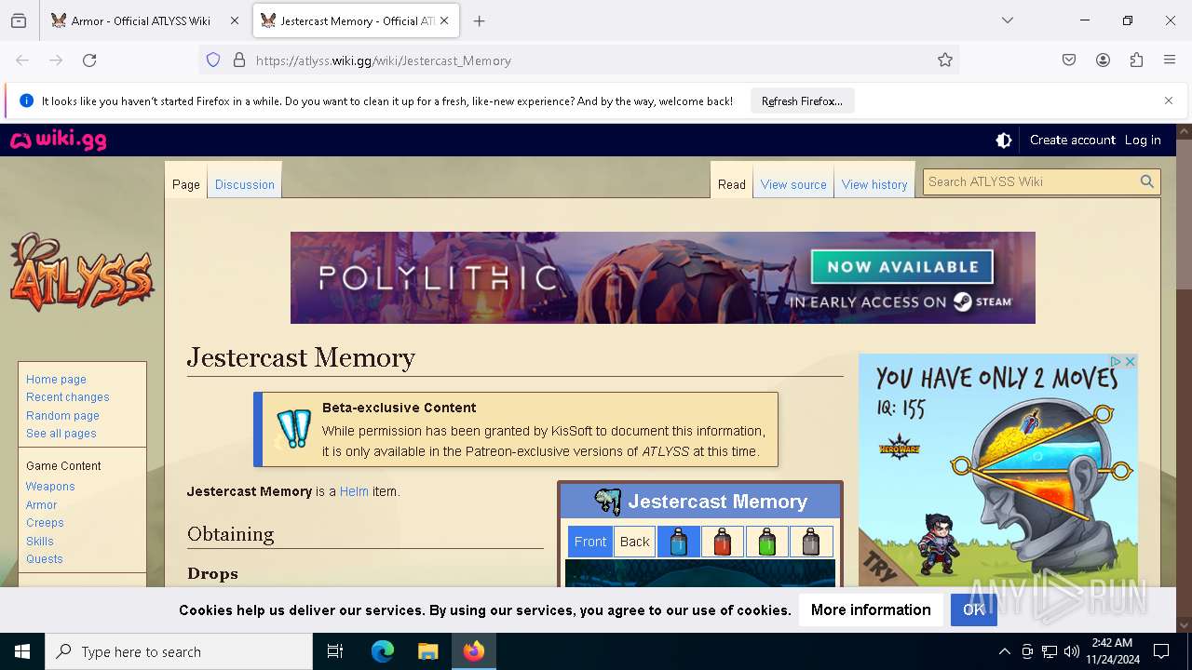Close the Hero Wars advertisement
This screenshot has width=1192, height=670.
click(1130, 361)
